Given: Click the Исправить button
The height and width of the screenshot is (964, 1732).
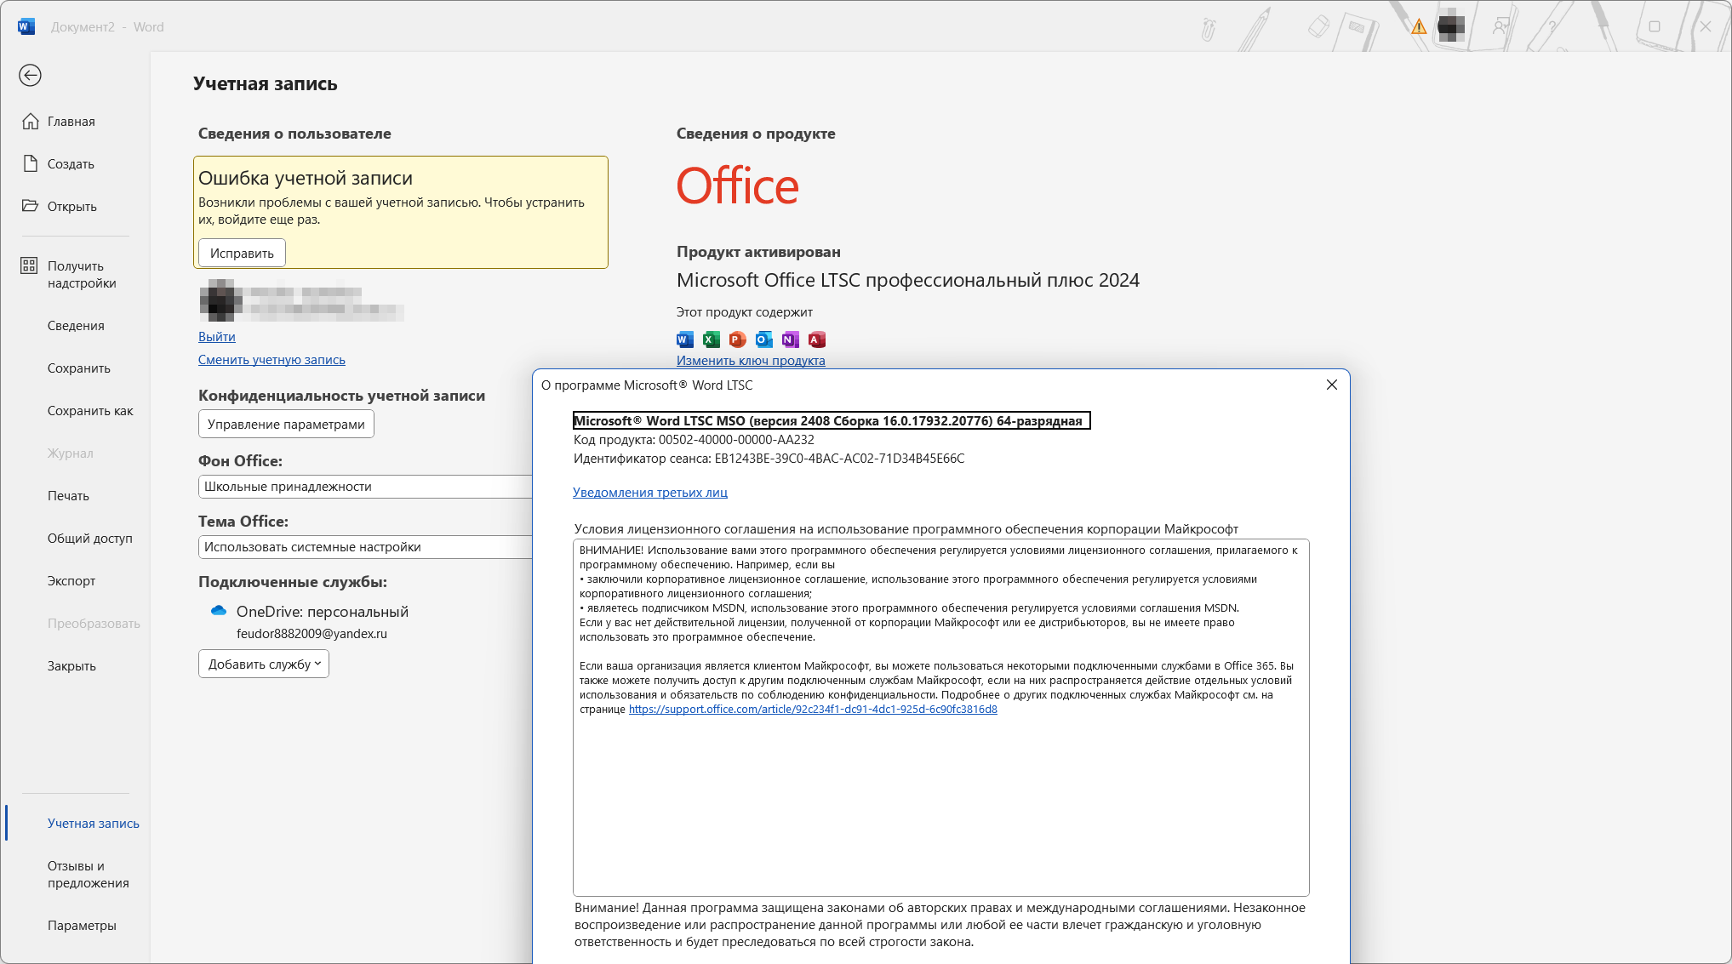Looking at the screenshot, I should click(242, 254).
